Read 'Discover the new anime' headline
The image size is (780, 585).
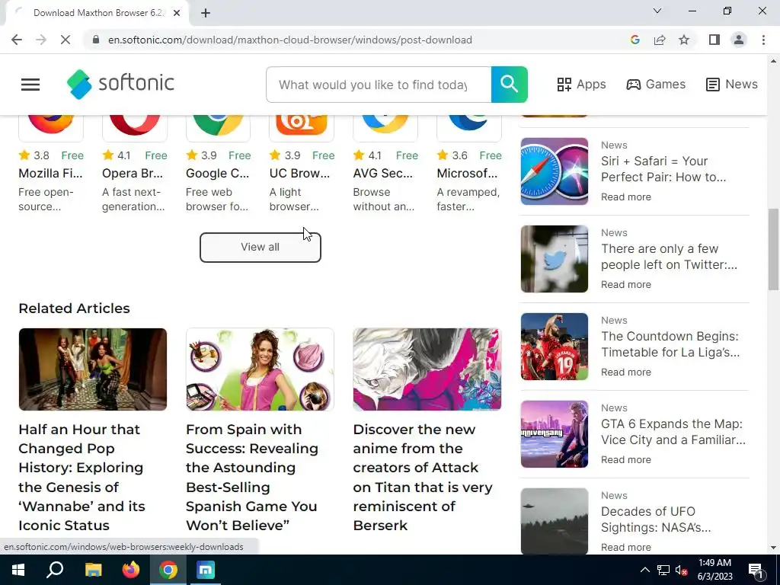tap(423, 477)
